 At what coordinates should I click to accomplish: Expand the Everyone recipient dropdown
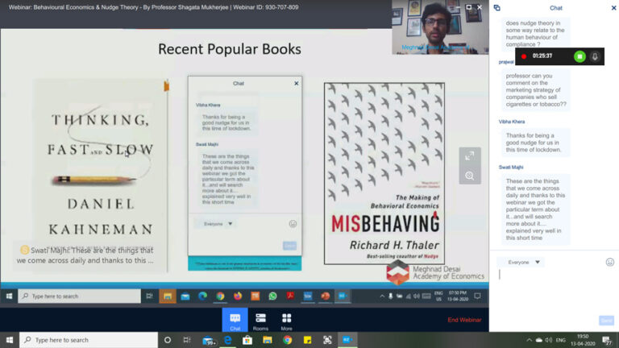pos(521,262)
